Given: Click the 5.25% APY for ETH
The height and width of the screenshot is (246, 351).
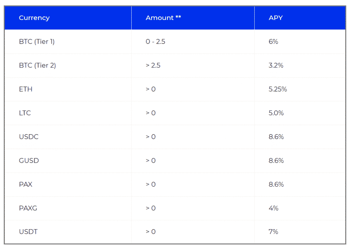Looking at the screenshot, I should click(278, 89).
